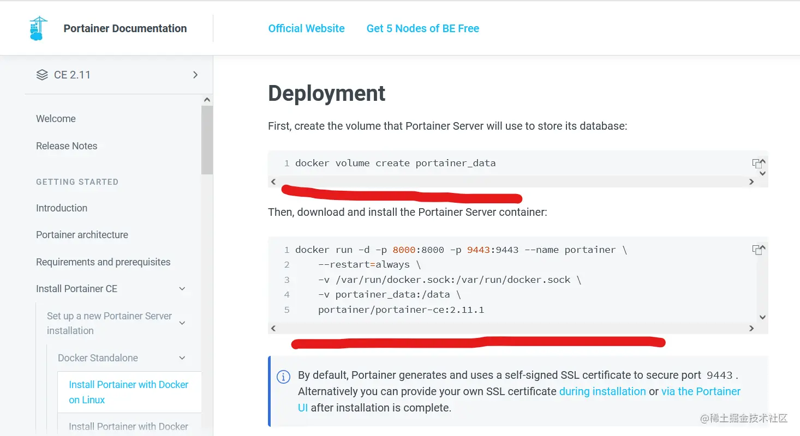Select Install Portainer CE sidebar item

tap(76, 289)
